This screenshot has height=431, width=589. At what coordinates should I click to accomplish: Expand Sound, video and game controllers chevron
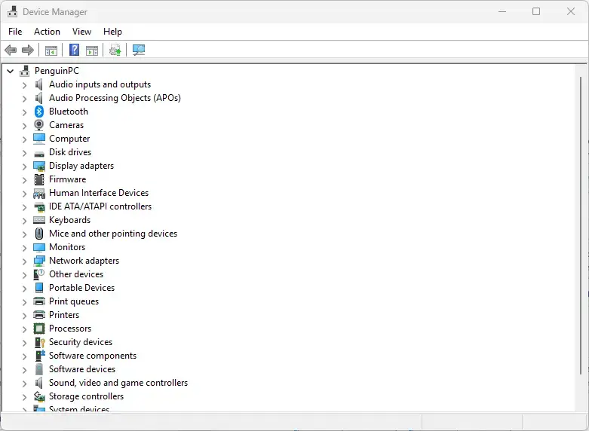pyautogui.click(x=24, y=384)
